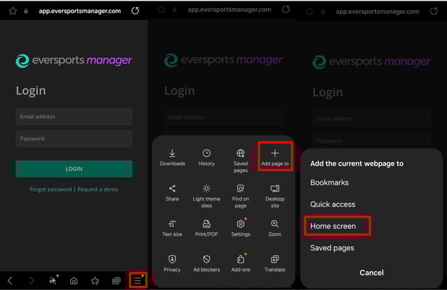Open the Request a demo link
447x290 pixels.
pyautogui.click(x=97, y=189)
